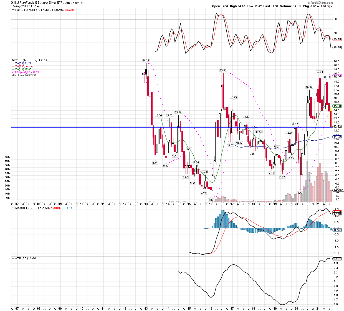
Task: Click the 'Volume 14.1M' header value
Action: tap(290, 6)
